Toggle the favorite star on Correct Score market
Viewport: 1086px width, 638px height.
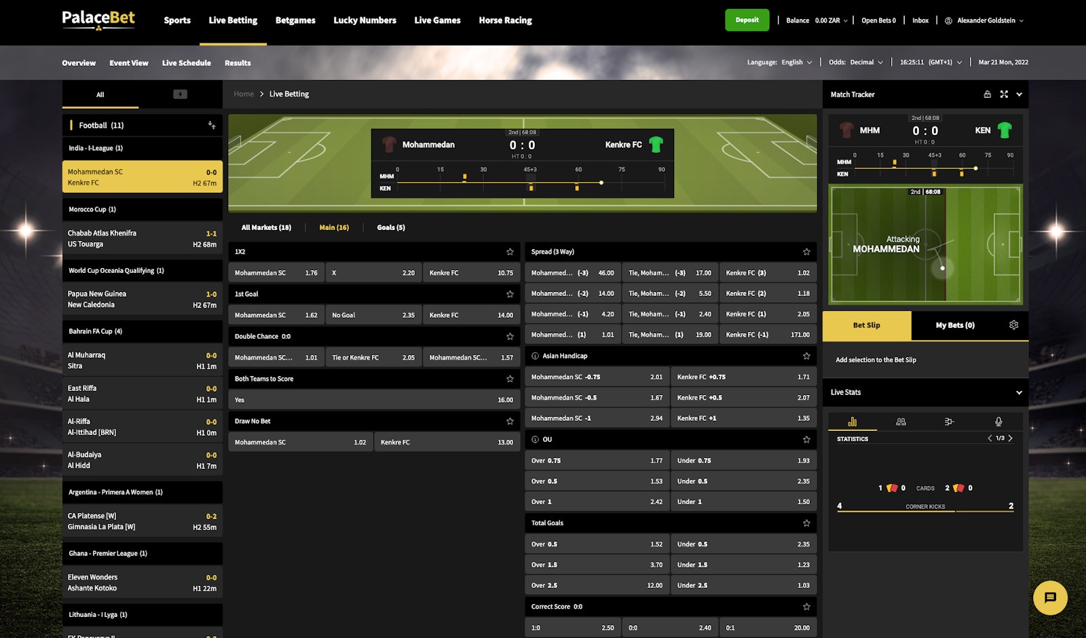point(806,606)
